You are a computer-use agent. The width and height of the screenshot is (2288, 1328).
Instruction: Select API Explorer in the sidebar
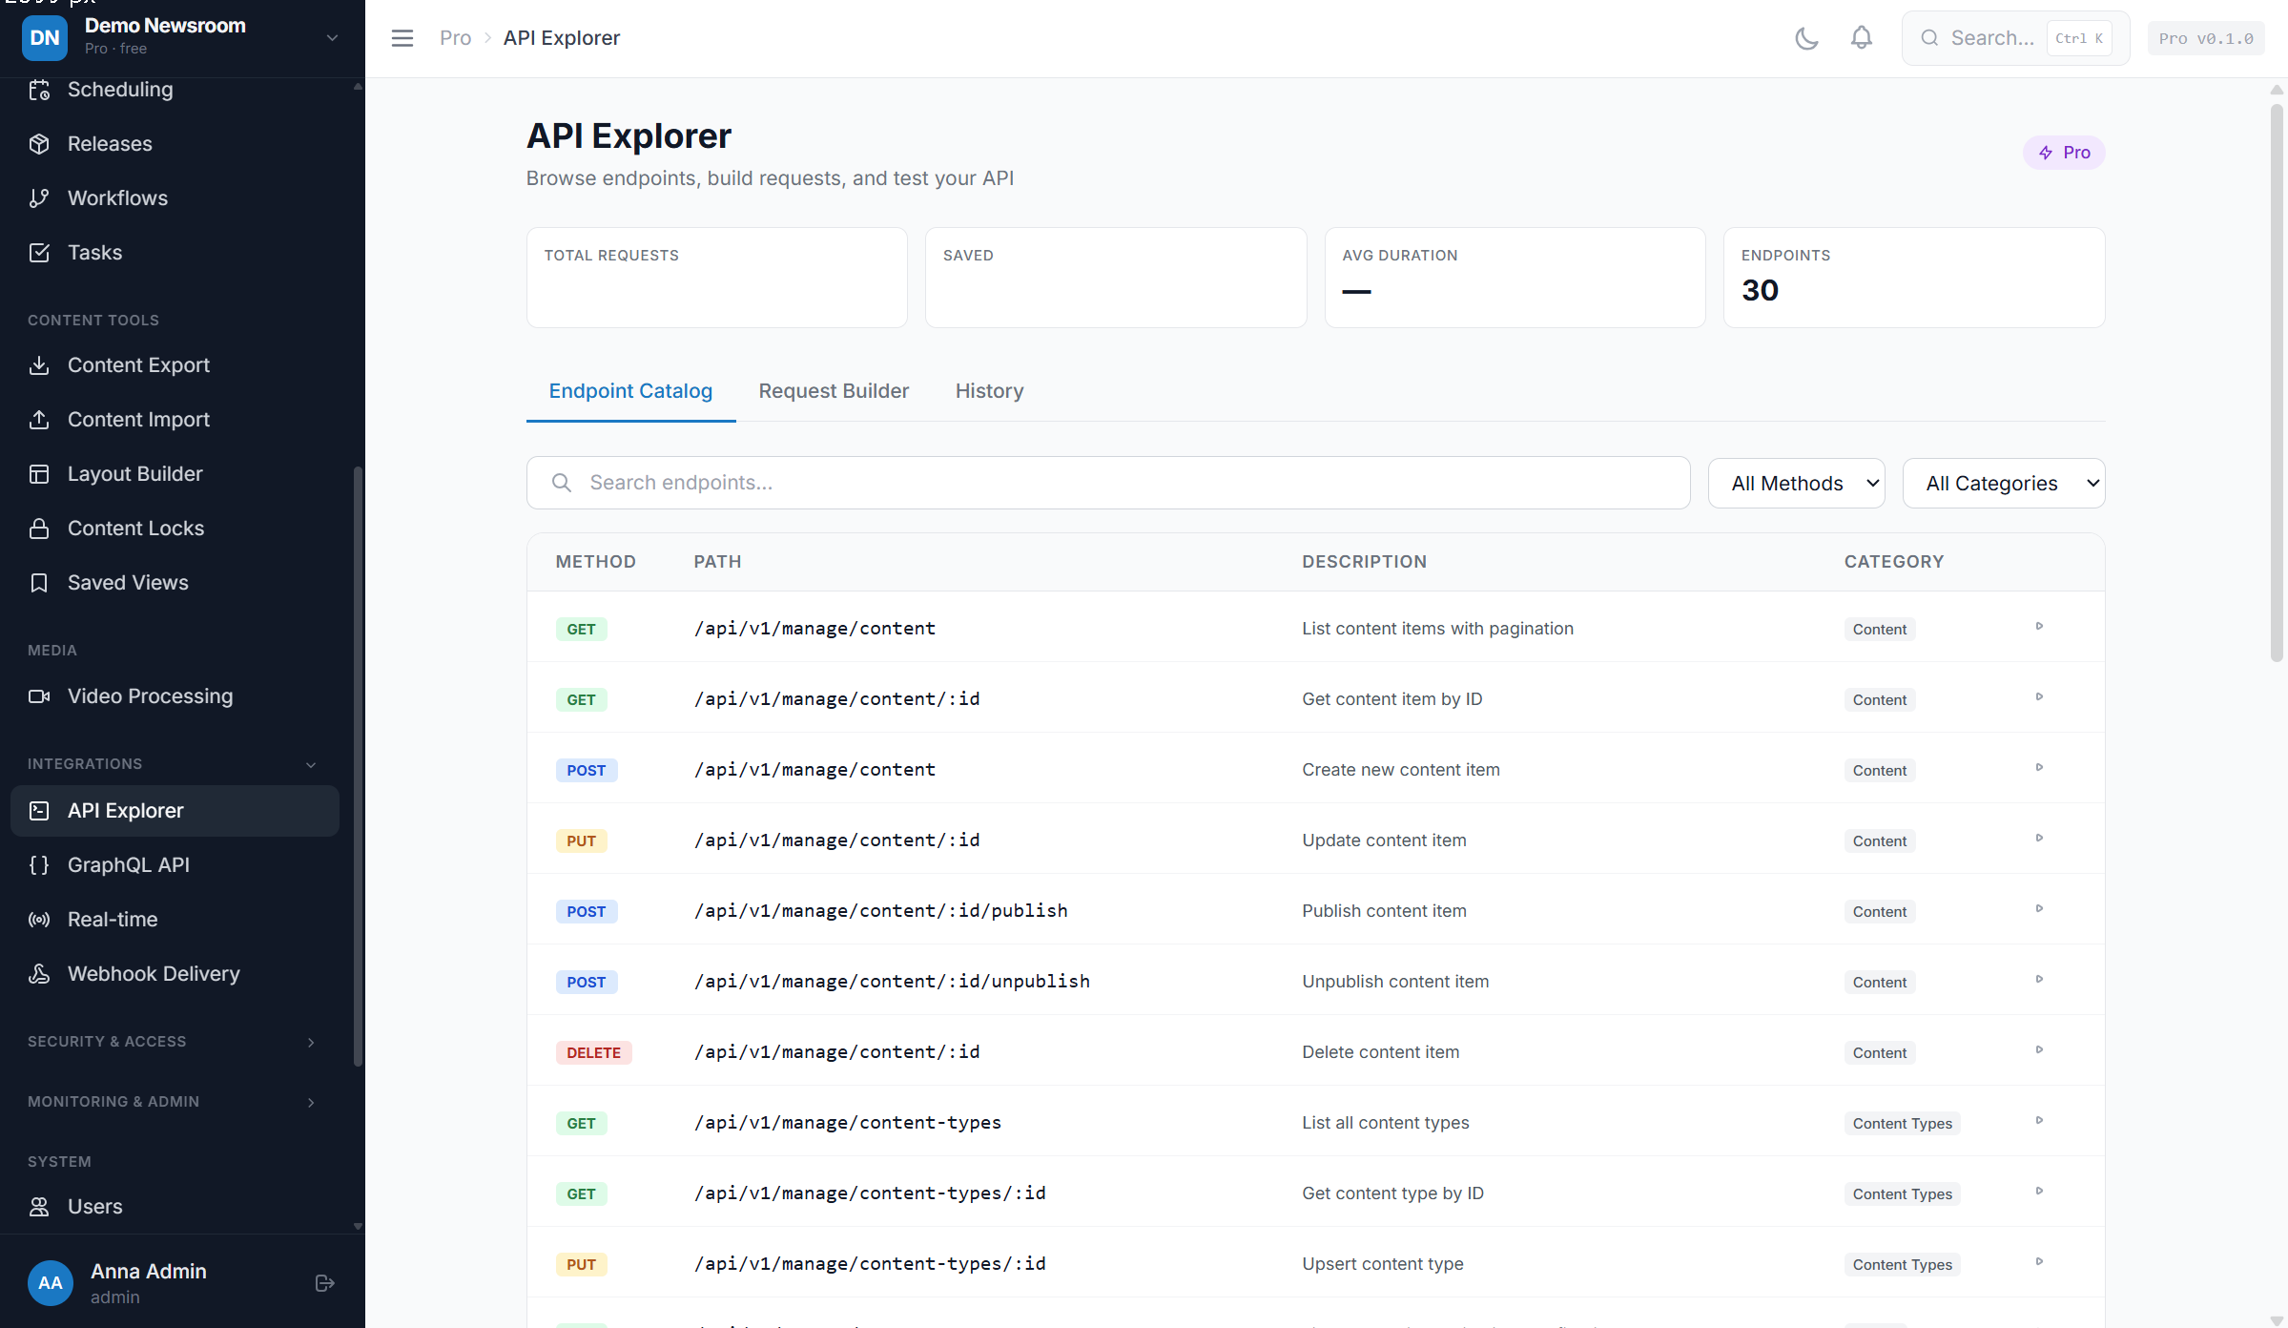[175, 811]
